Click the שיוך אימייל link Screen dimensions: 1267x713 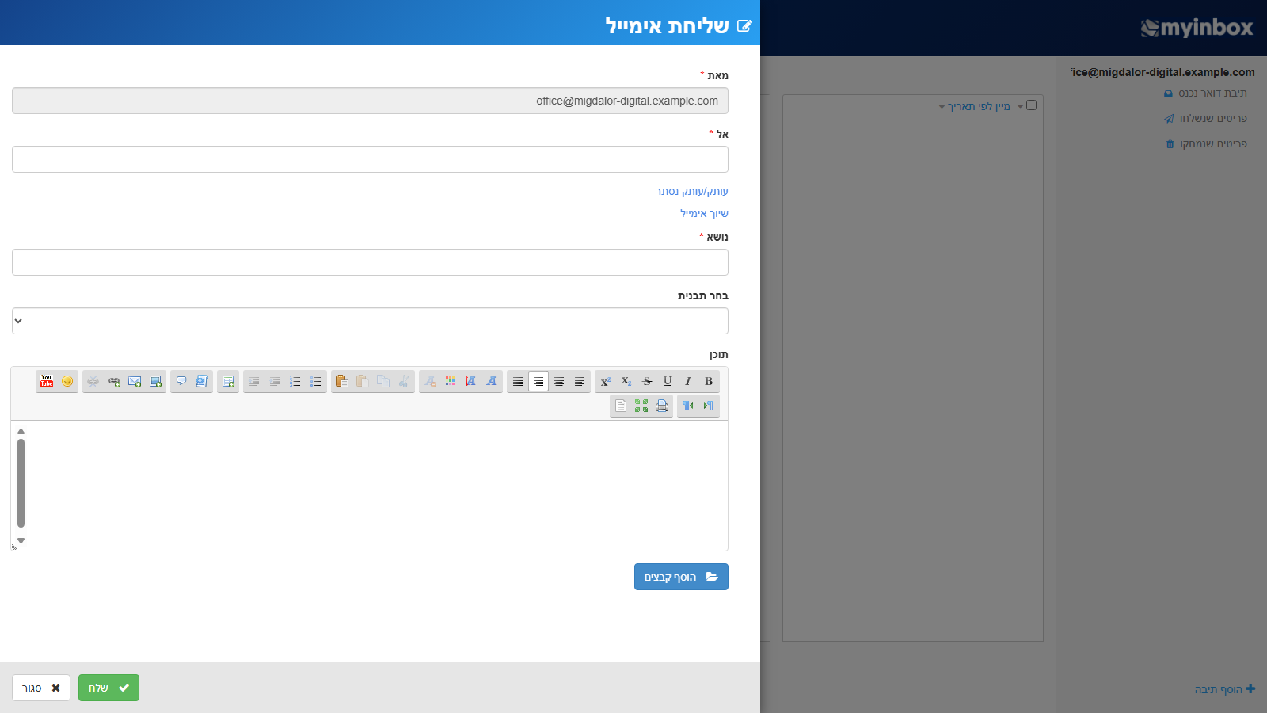[x=704, y=213]
